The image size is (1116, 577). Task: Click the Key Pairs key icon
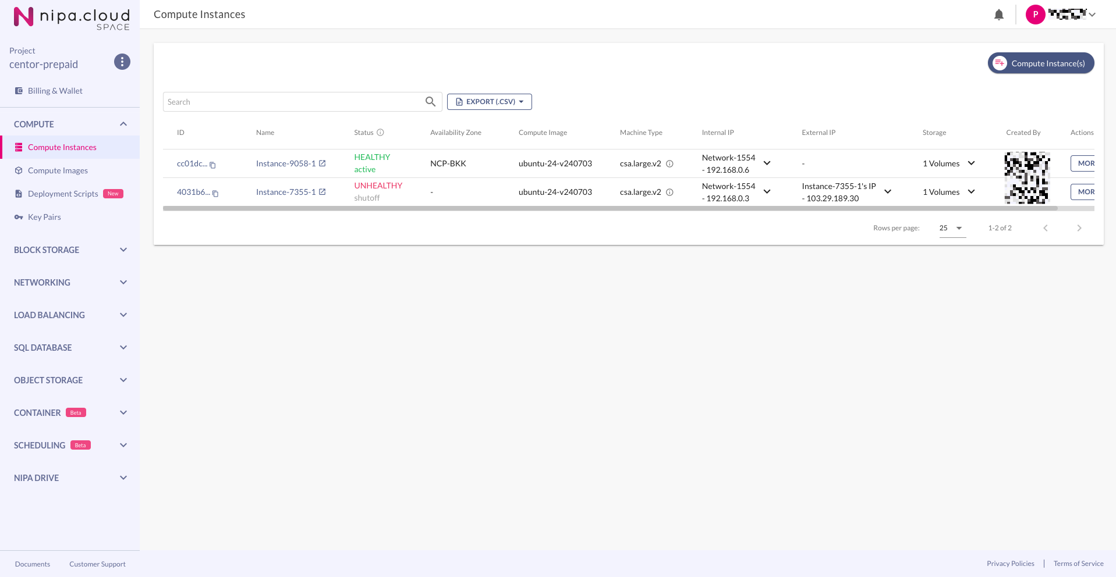pos(19,217)
